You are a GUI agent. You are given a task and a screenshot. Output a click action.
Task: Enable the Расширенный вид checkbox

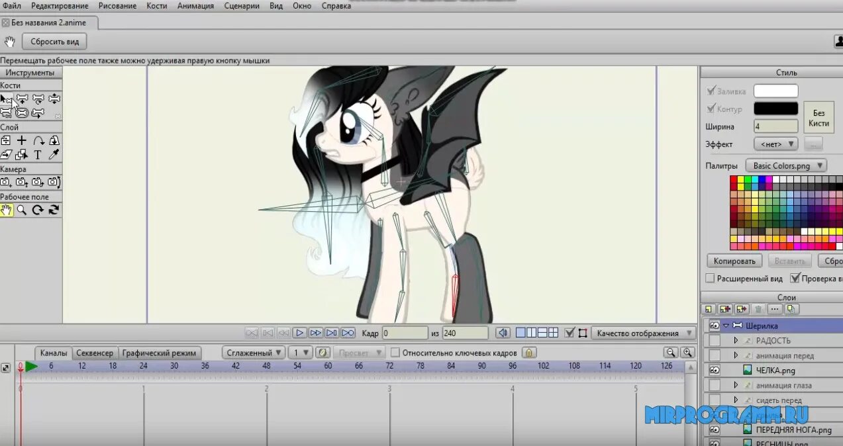click(x=710, y=279)
